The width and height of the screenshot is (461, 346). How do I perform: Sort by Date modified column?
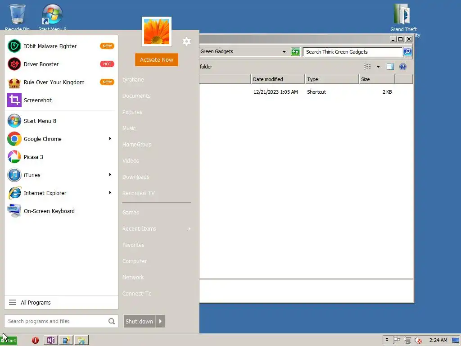click(x=277, y=79)
